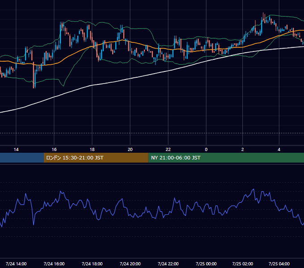Click the hour label '20' on axis
The width and height of the screenshot is (304, 268).
coord(130,150)
